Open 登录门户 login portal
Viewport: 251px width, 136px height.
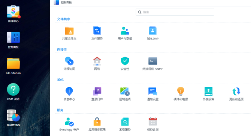tap(97, 91)
